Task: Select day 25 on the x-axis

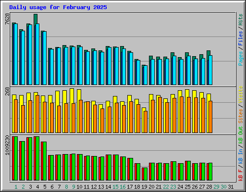Action: 187,187
